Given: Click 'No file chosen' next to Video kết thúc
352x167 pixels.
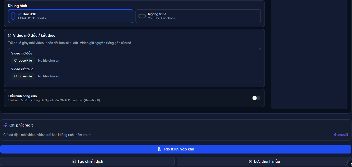Looking at the screenshot, I should click(48, 76).
